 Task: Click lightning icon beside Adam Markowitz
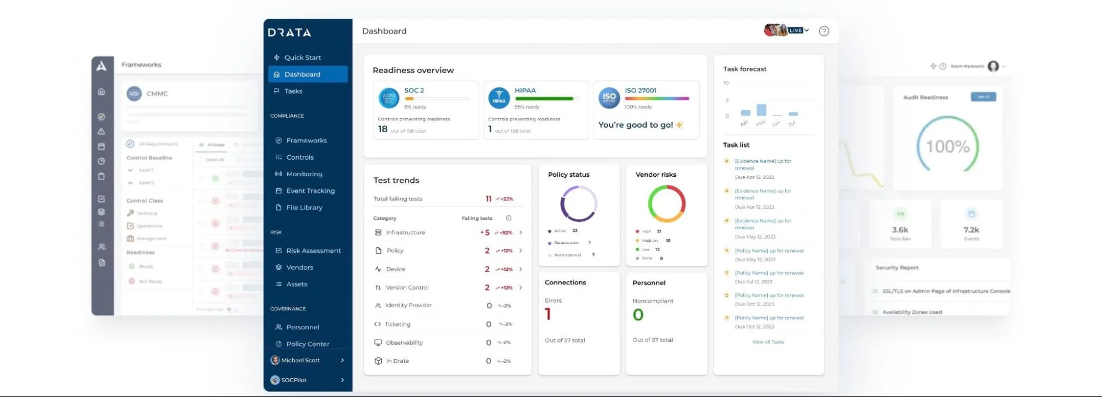tap(933, 66)
